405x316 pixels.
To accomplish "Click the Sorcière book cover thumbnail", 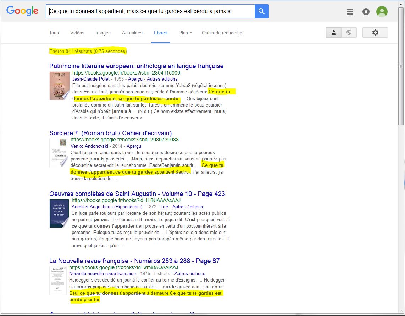I will coord(59,153).
